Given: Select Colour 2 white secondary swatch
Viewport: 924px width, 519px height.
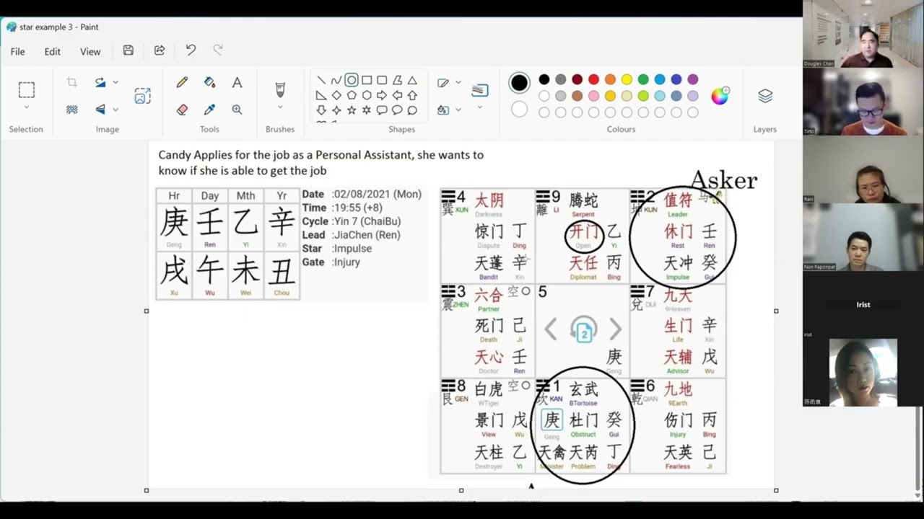Looking at the screenshot, I should point(519,110).
